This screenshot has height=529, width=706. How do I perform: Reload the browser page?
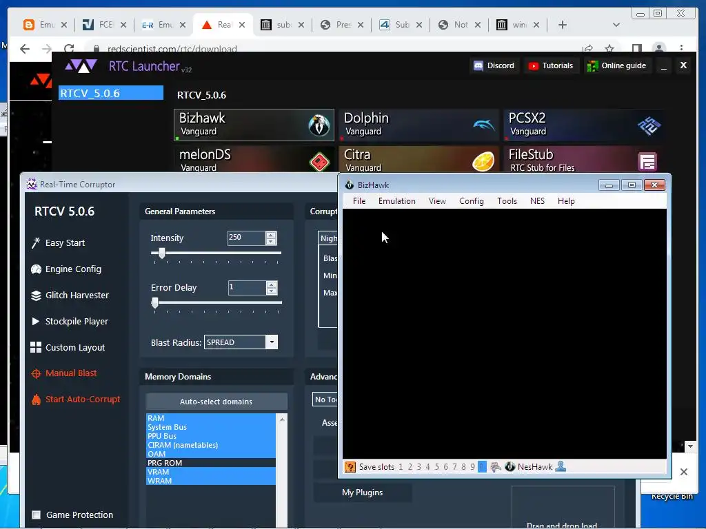69,48
